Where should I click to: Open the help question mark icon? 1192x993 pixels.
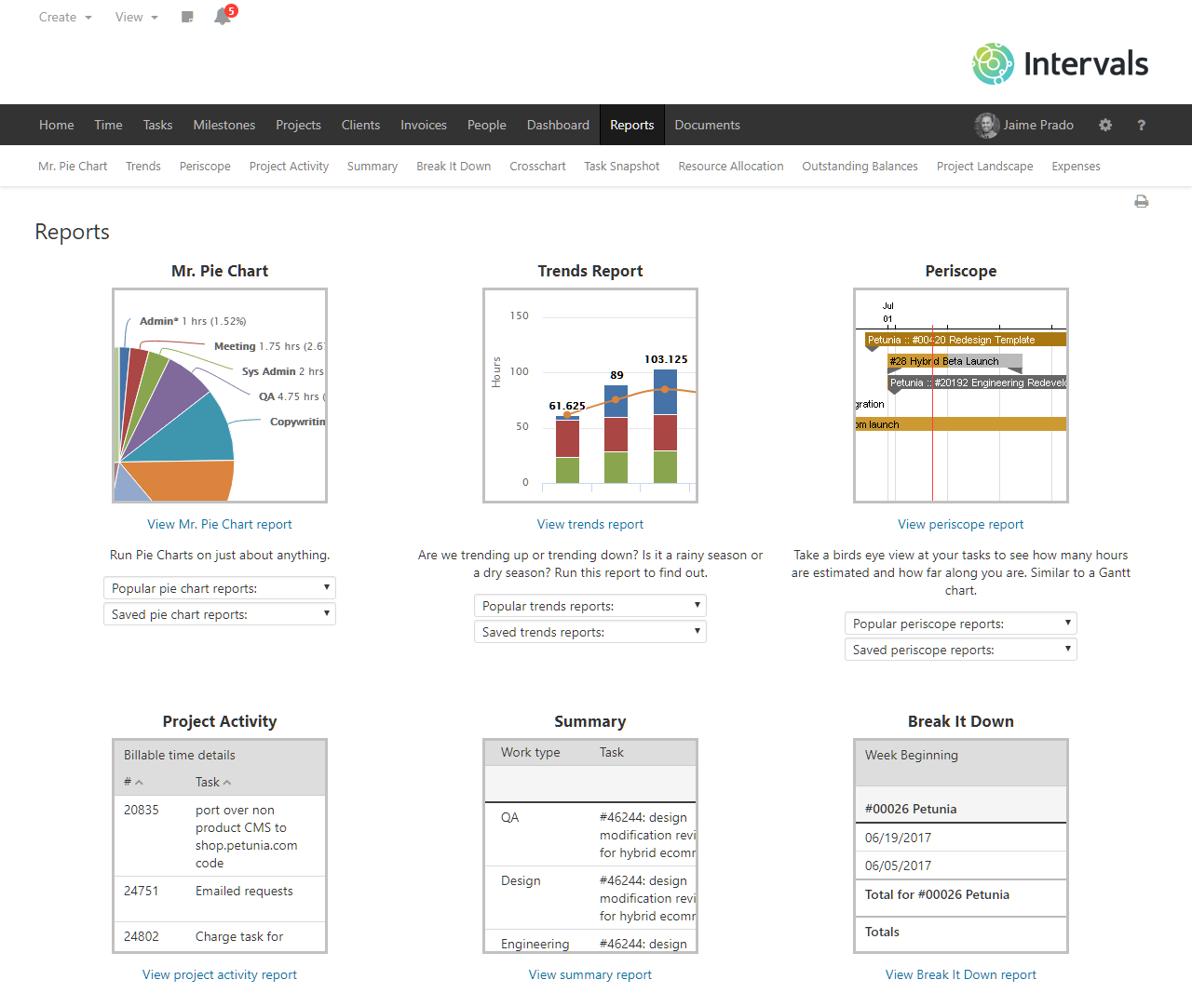tap(1141, 125)
